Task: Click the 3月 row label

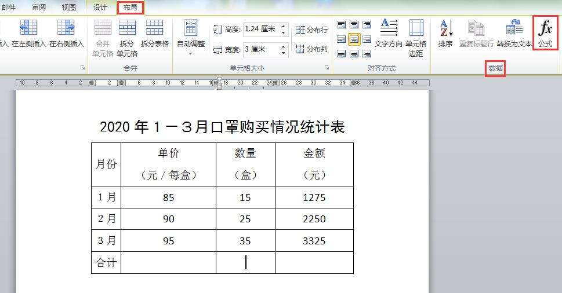Action: (107, 241)
